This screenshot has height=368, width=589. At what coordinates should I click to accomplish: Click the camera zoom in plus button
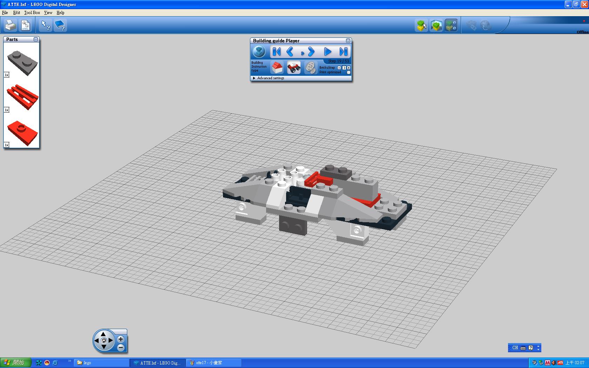(121, 339)
